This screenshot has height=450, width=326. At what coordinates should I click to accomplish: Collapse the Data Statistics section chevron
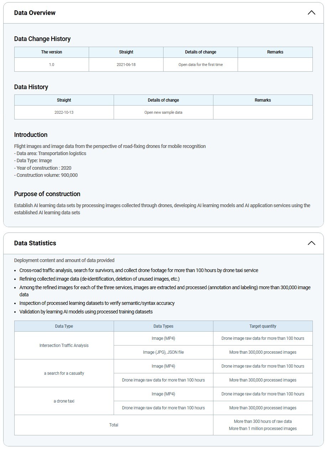[311, 243]
